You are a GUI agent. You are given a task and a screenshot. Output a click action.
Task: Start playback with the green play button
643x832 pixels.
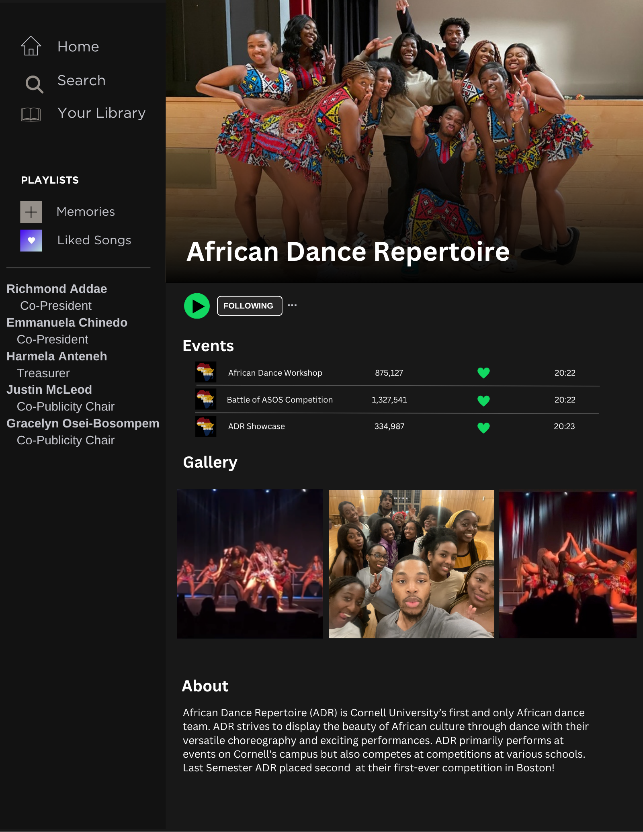(197, 306)
